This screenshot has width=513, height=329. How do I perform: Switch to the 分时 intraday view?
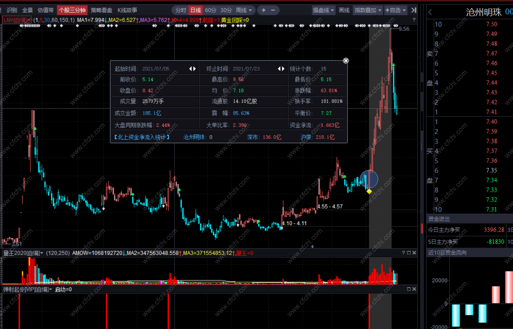point(181,10)
